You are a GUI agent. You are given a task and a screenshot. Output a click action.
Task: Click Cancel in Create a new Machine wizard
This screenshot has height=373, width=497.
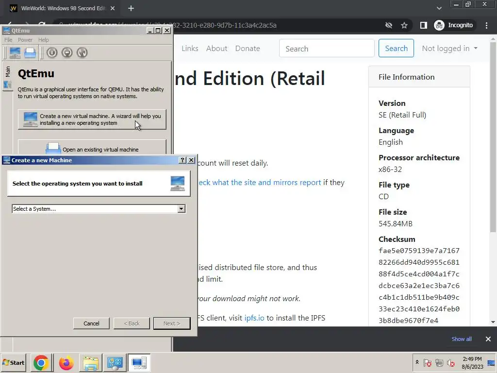pos(91,323)
